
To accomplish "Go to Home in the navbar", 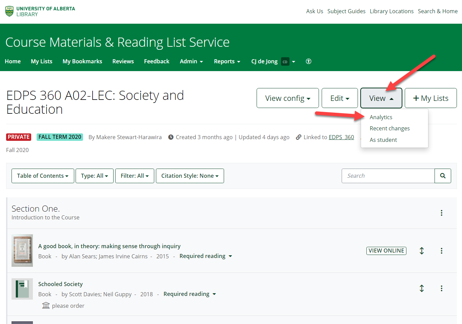I will (13, 61).
